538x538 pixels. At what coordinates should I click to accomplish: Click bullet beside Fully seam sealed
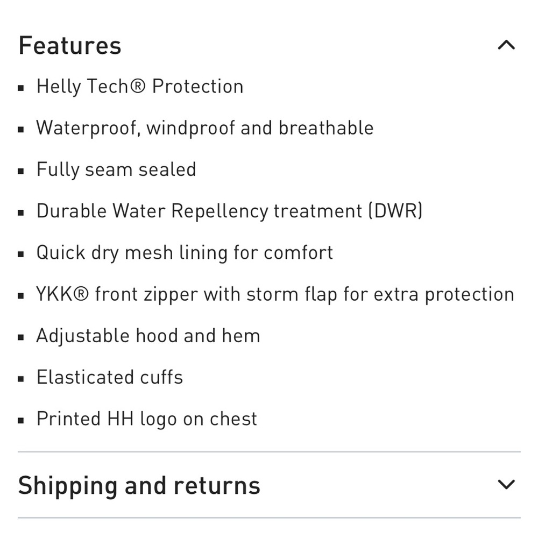click(x=21, y=171)
